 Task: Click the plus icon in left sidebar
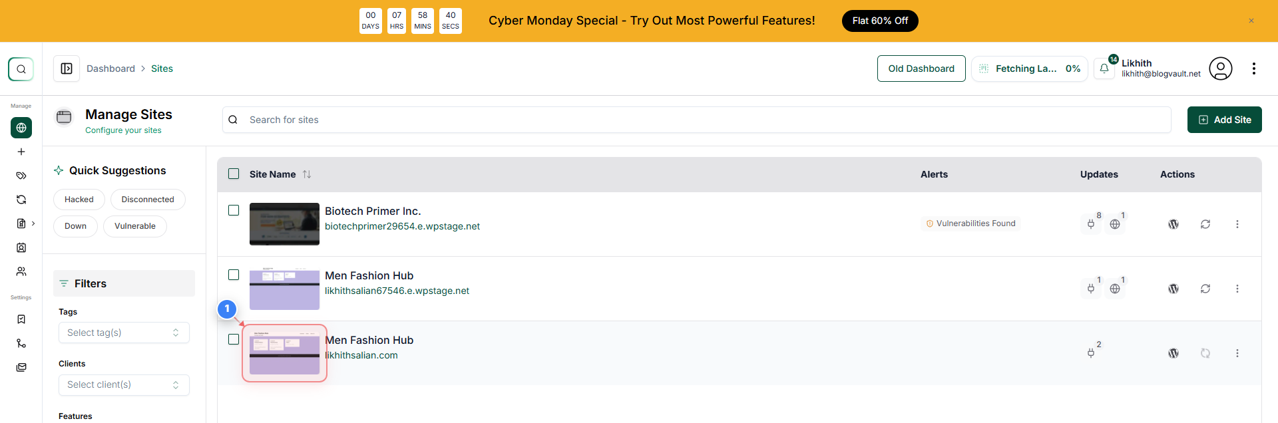pyautogui.click(x=21, y=152)
